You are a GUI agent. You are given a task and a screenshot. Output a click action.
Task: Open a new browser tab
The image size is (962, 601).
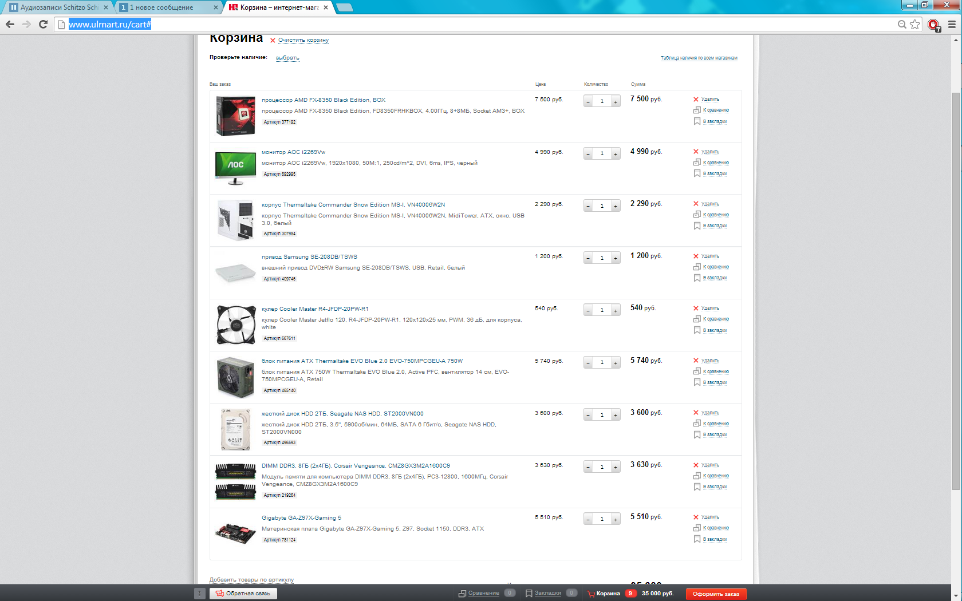344,7
